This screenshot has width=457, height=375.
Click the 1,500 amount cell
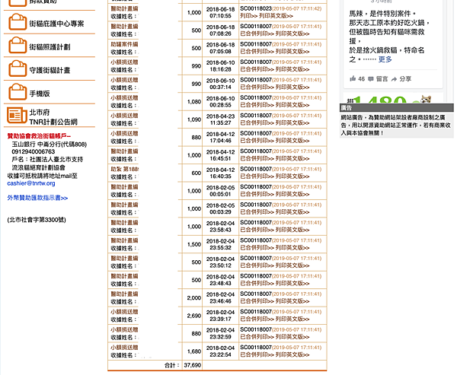pos(193,244)
